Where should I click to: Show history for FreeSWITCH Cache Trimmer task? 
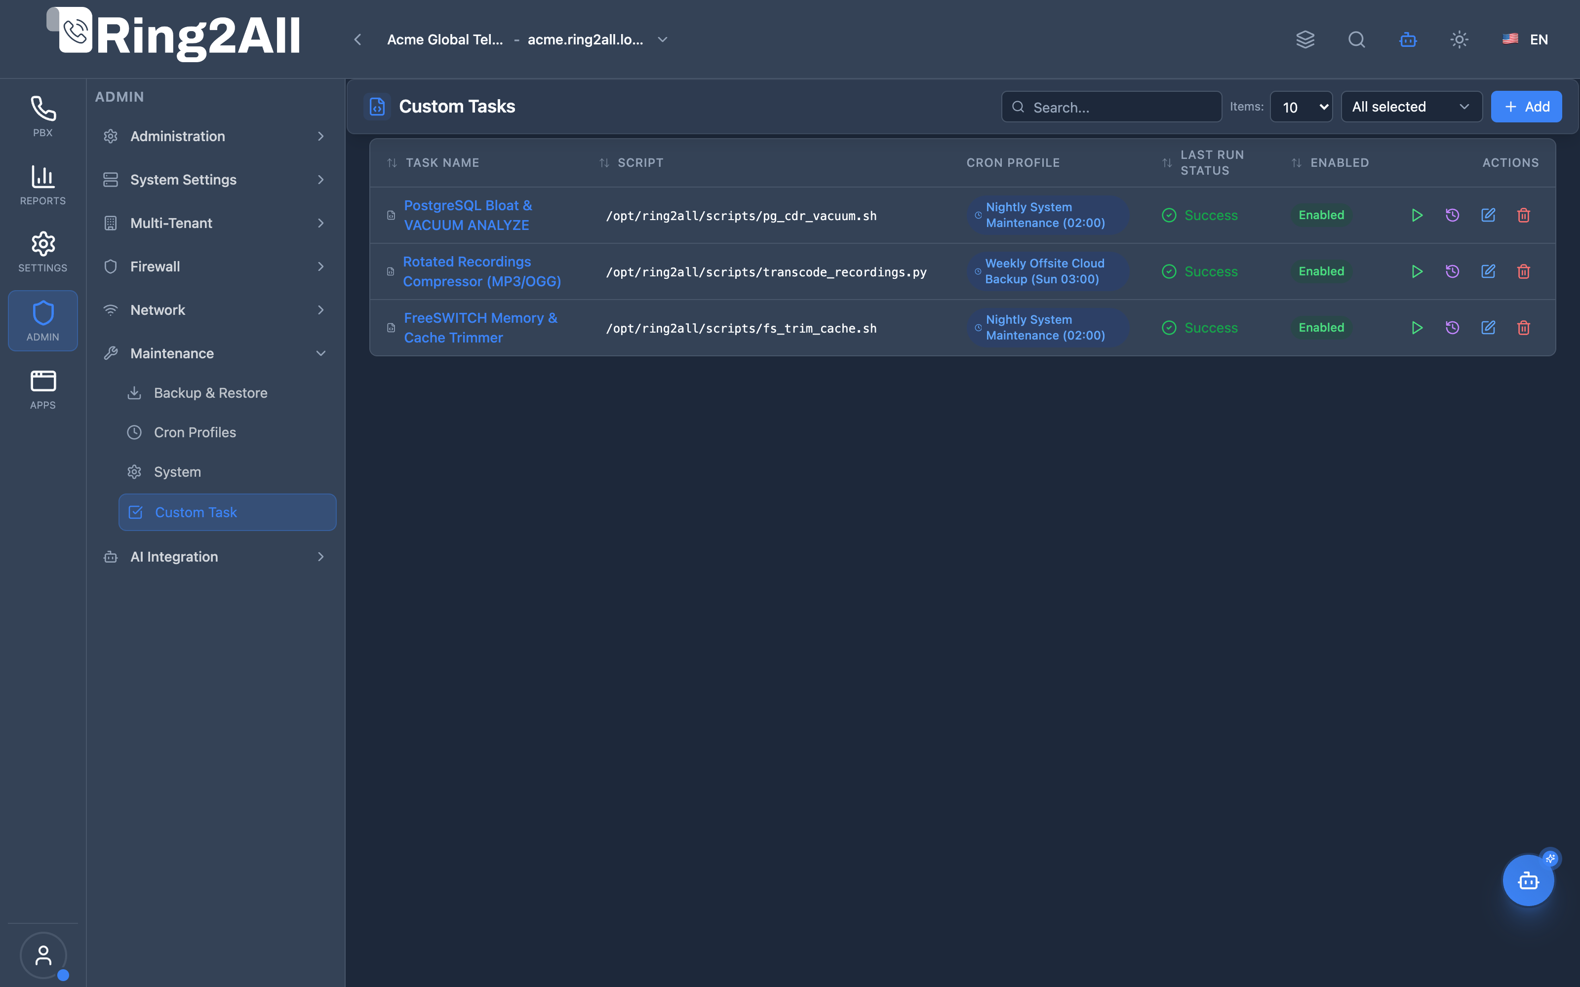pos(1452,328)
